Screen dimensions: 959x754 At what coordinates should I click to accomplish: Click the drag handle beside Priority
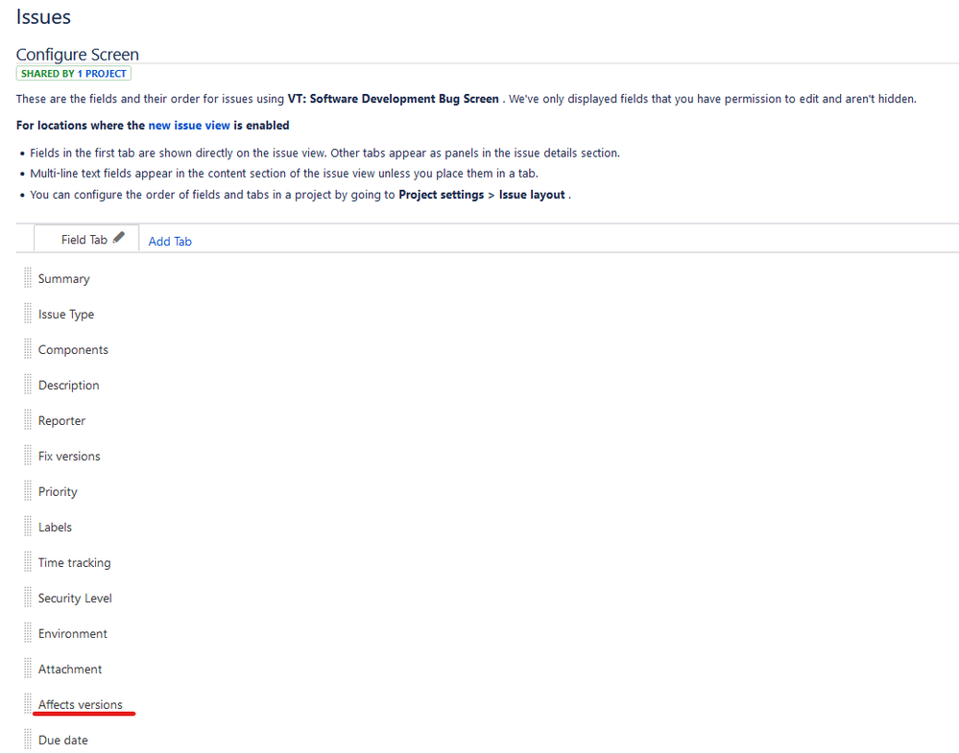28,491
